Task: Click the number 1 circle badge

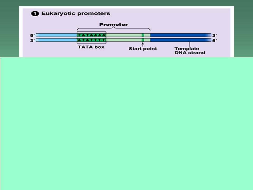Action: [x=35, y=13]
